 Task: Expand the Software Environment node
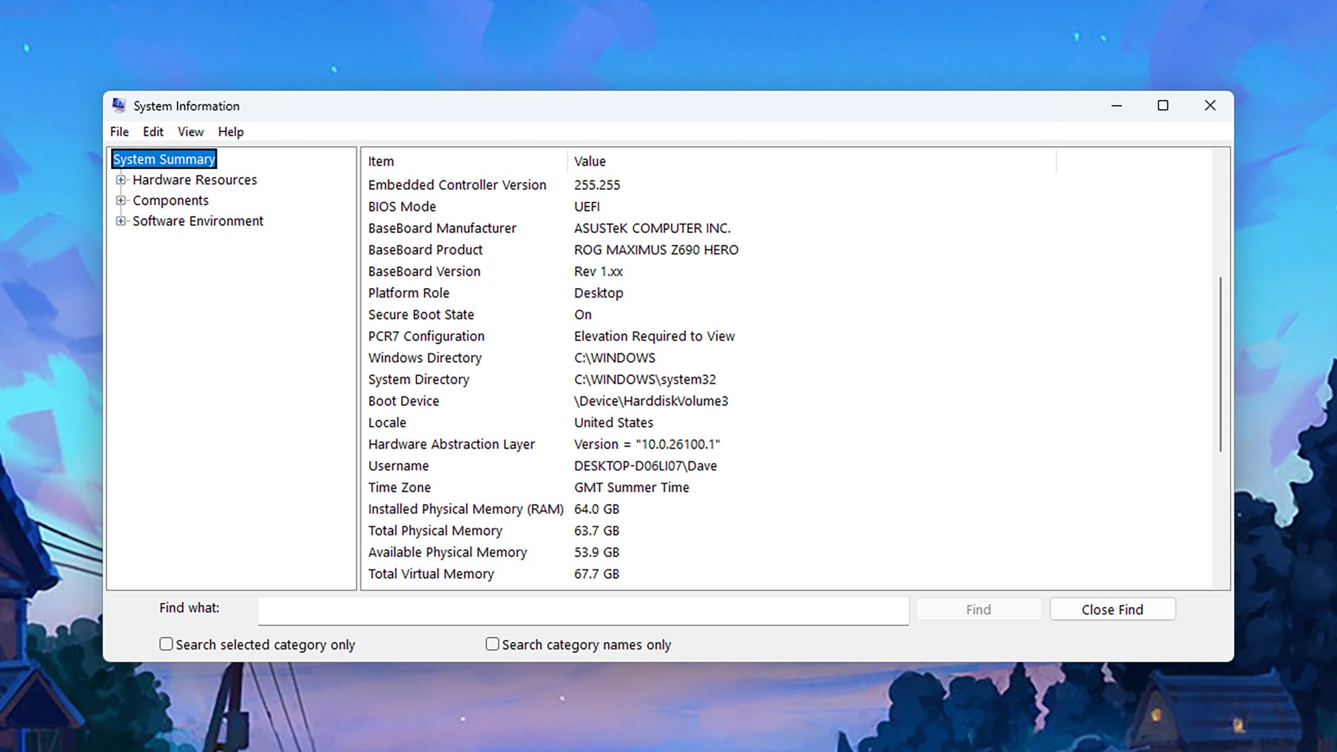[121, 221]
